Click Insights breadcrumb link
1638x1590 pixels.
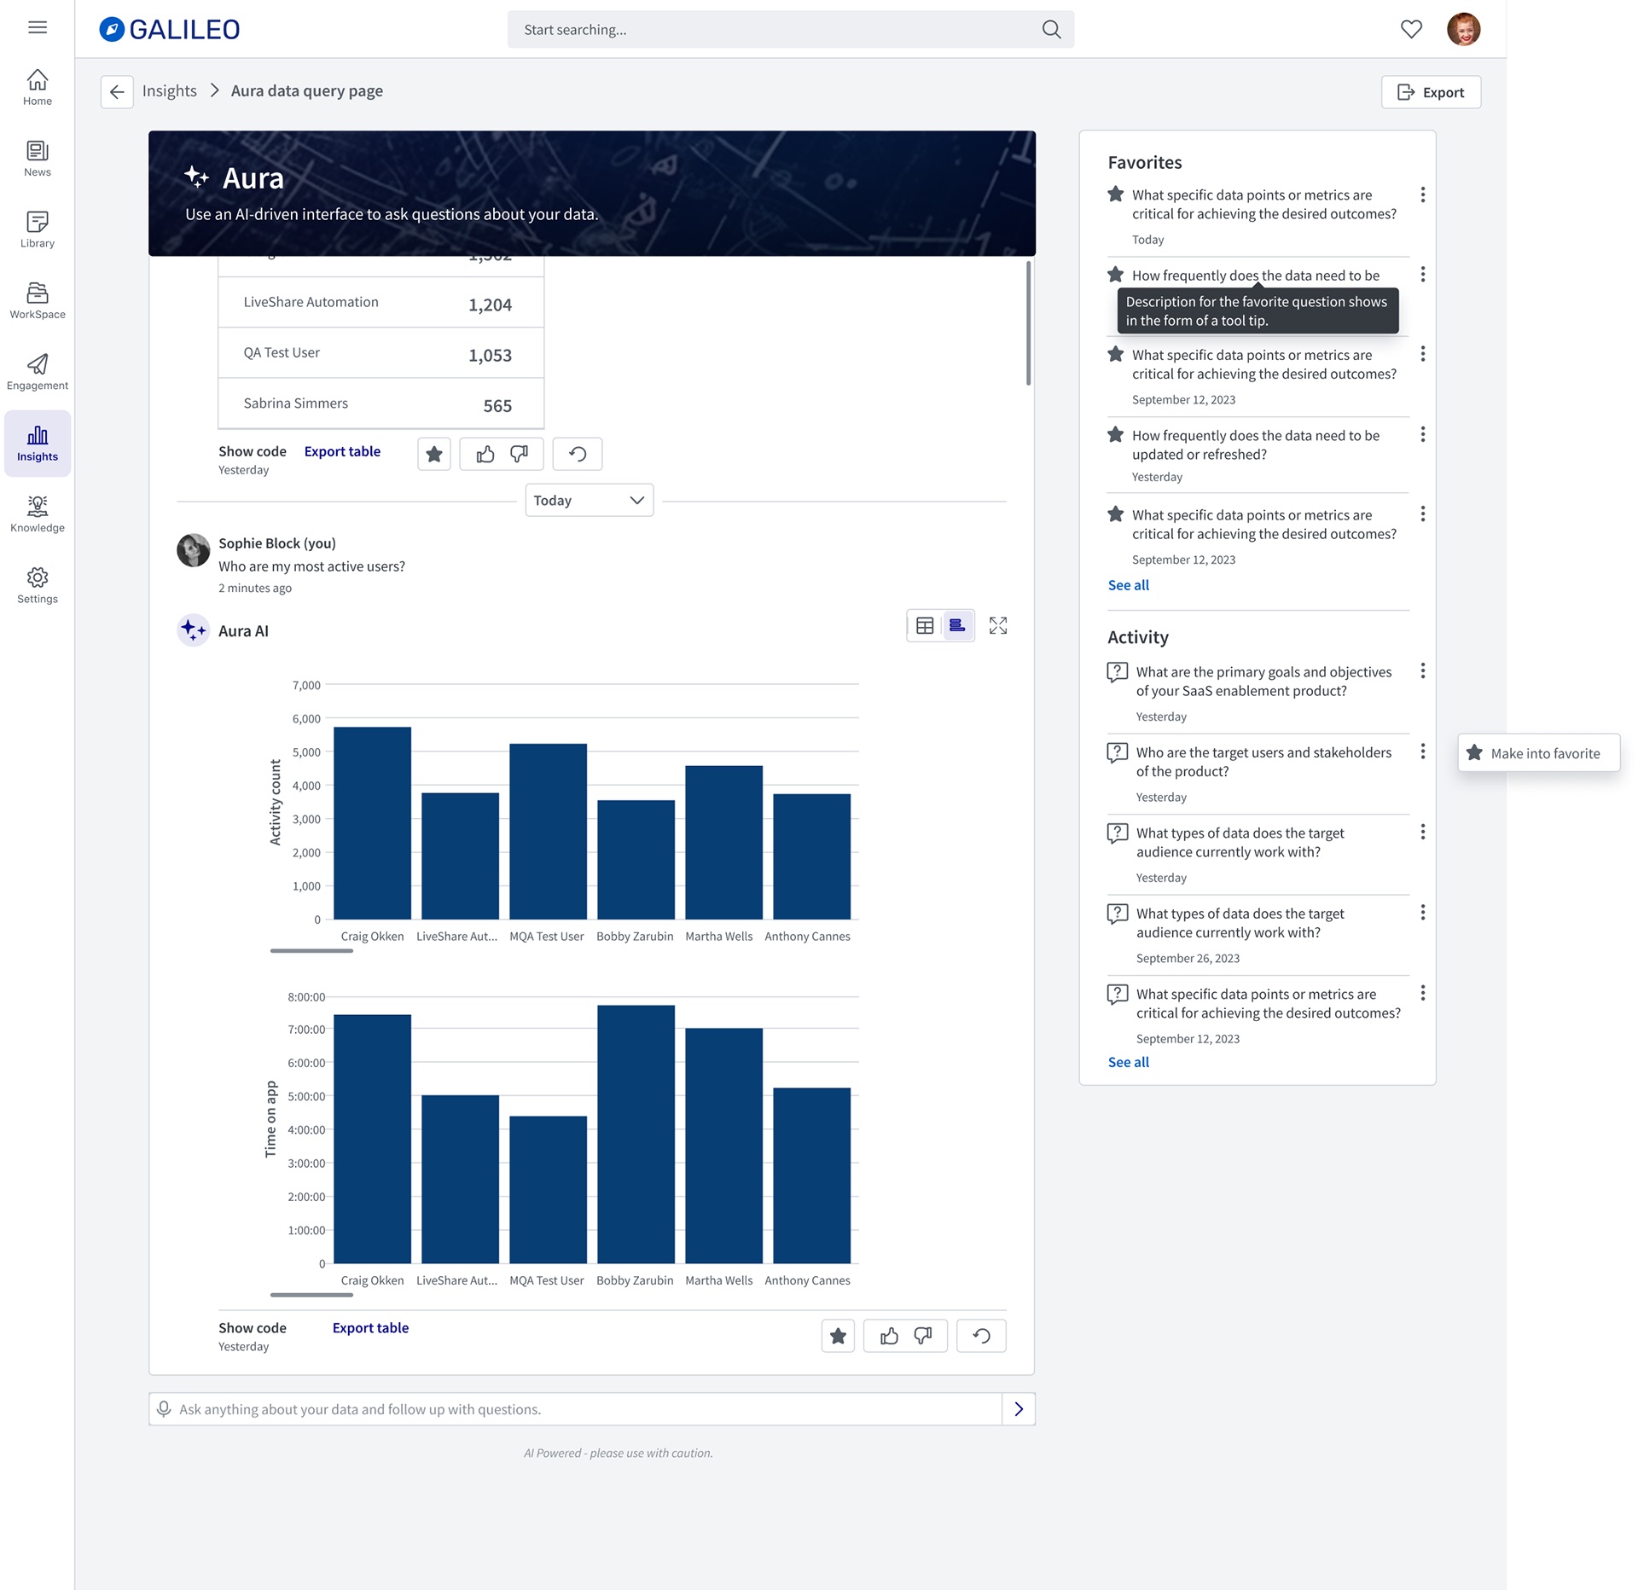coord(169,90)
